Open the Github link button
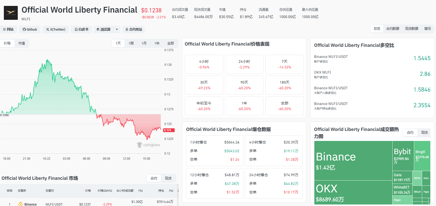The height and width of the screenshot is (206, 436). point(30,29)
